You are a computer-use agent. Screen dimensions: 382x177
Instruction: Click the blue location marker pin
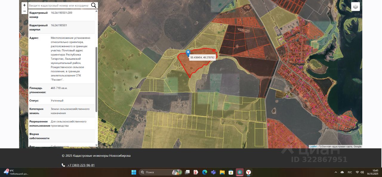[x=188, y=53]
